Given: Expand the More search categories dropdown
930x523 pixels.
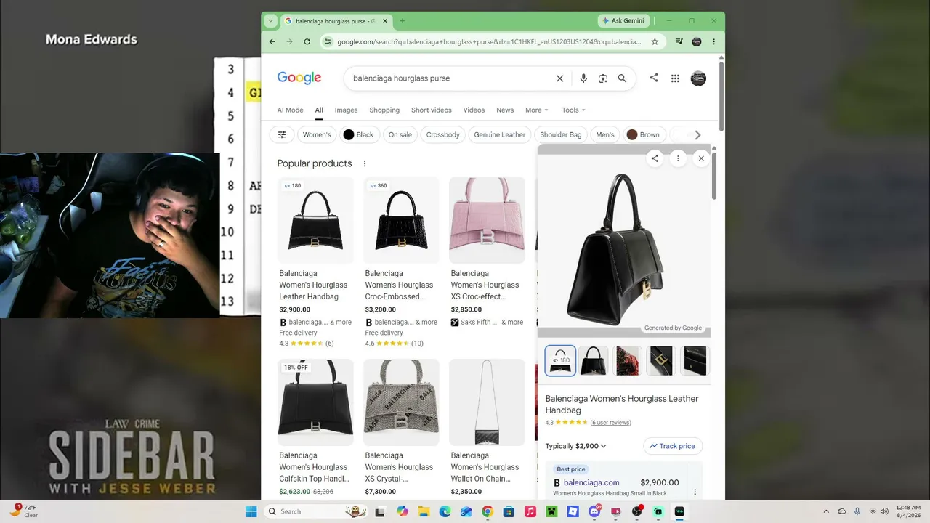Looking at the screenshot, I should pos(538,110).
